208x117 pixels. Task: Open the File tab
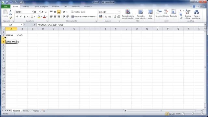(6, 6)
